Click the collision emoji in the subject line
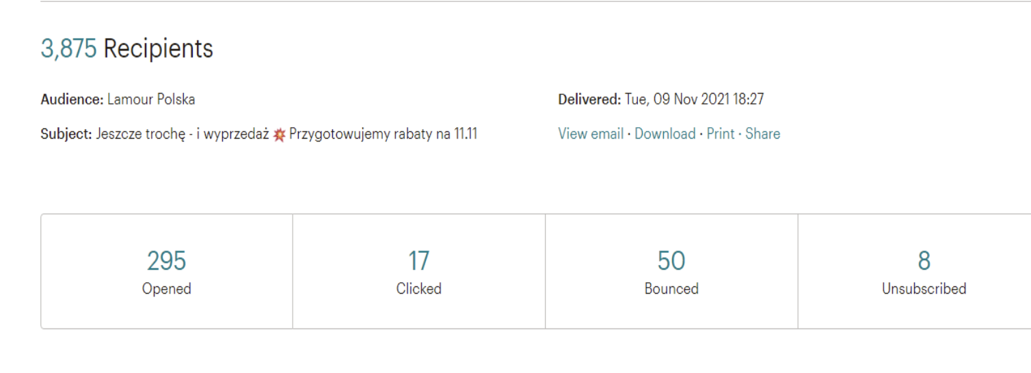Image resolution: width=1031 pixels, height=373 pixels. point(279,135)
